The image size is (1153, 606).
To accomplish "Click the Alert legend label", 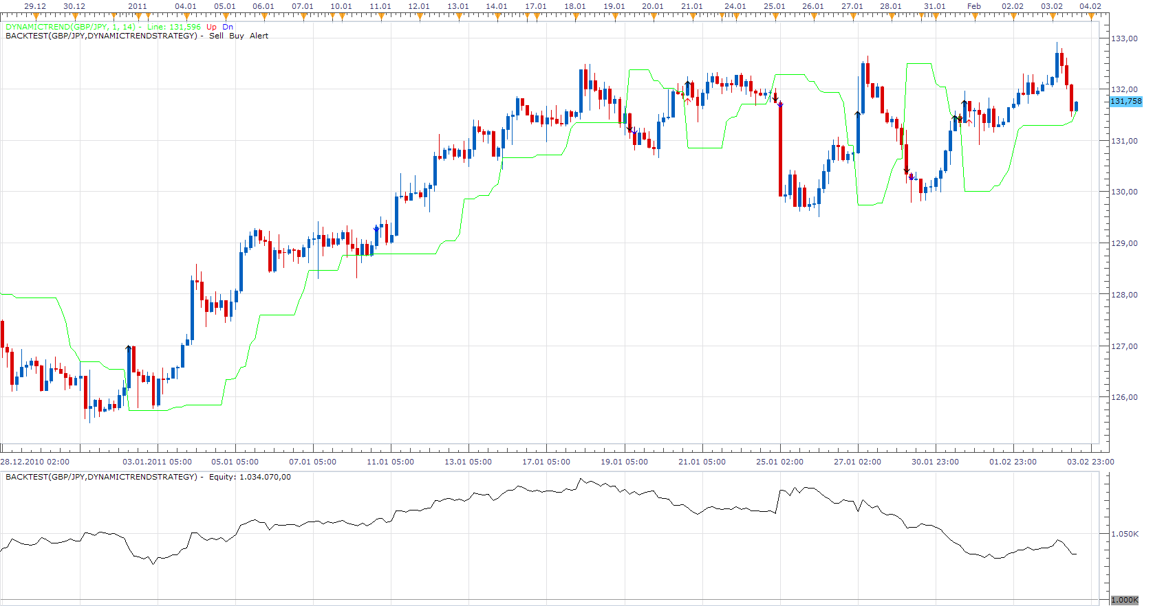I will pos(259,36).
